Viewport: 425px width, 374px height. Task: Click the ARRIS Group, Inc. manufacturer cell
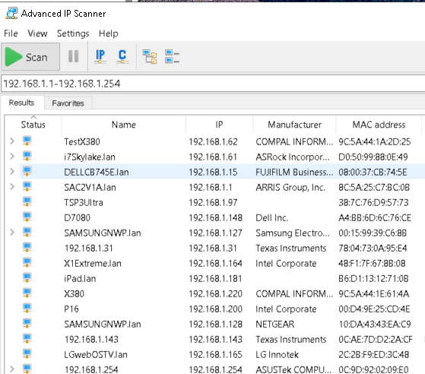coord(290,187)
